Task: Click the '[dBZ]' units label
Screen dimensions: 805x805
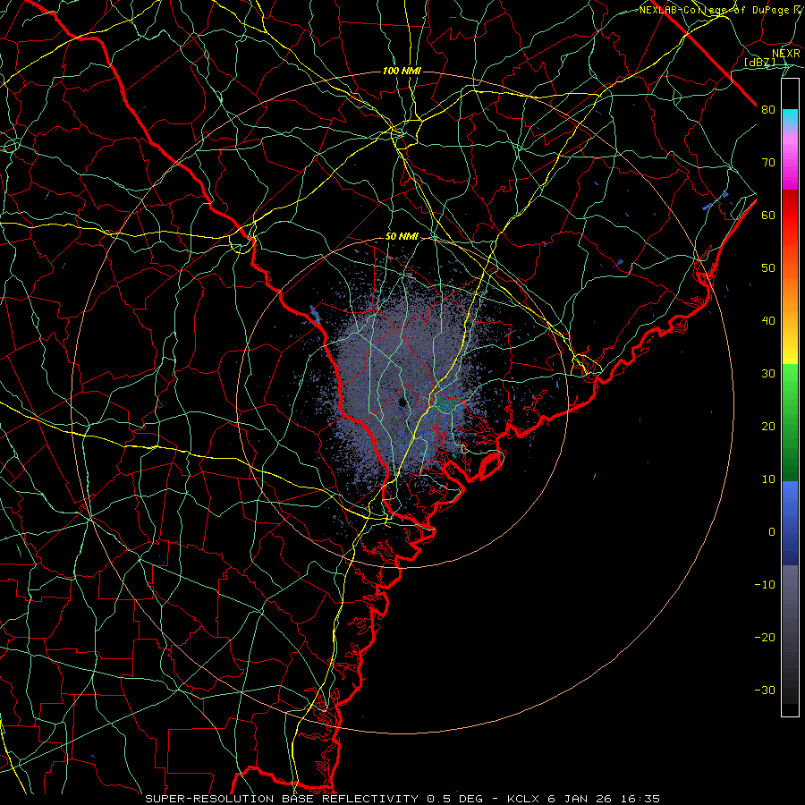Action: 759,63
